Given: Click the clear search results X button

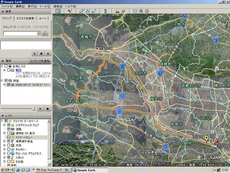Looking at the screenshot, I should [48, 54].
